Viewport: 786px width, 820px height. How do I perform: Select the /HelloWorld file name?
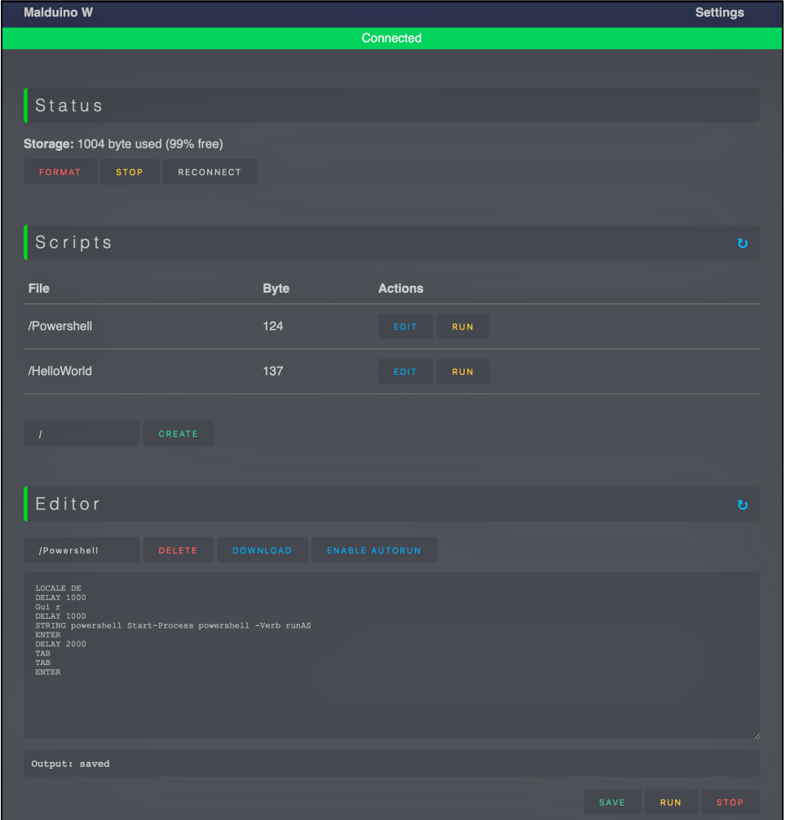click(60, 372)
